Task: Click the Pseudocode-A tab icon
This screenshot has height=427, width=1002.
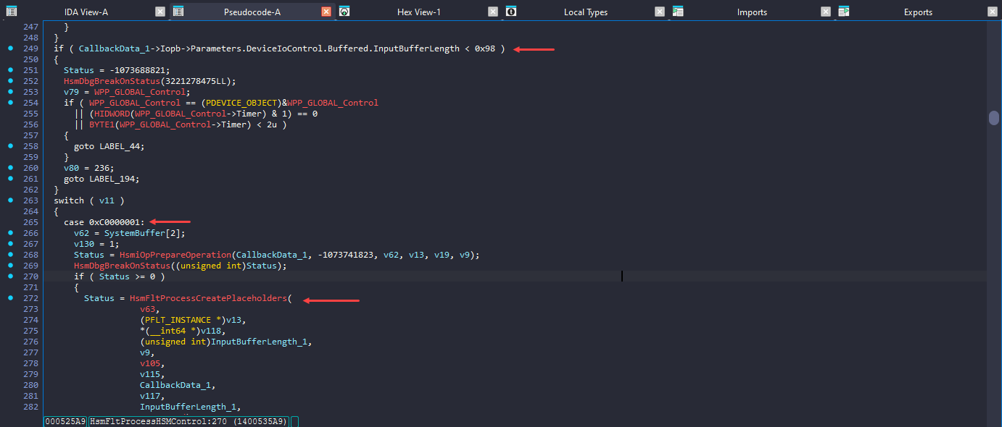Action: 178,12
